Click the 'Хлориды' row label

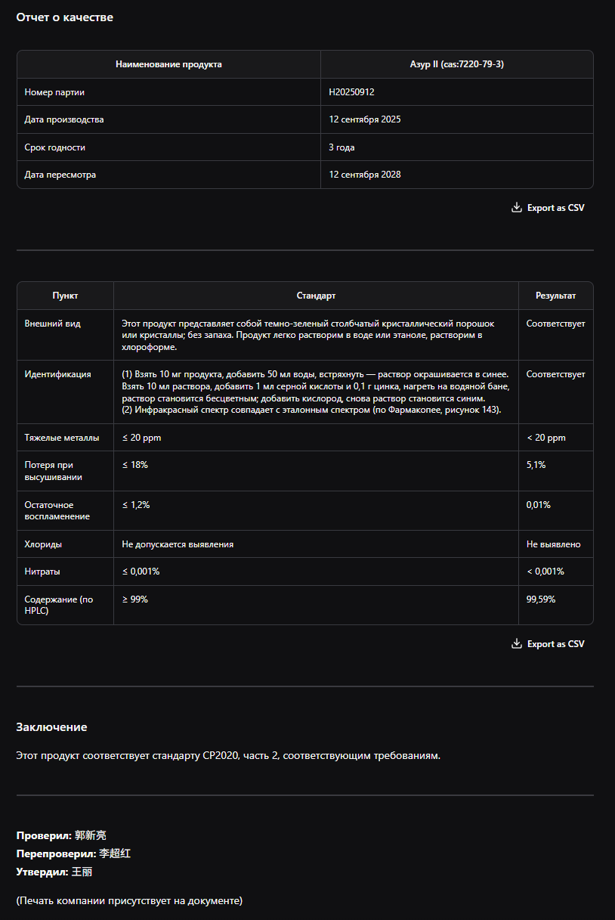click(x=43, y=544)
